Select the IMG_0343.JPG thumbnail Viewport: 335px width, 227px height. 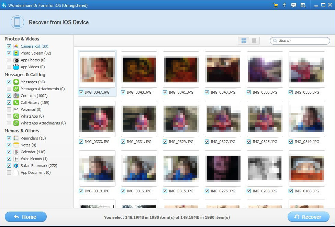[139, 70]
